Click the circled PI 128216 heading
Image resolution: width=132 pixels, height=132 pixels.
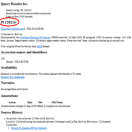point(8,22)
